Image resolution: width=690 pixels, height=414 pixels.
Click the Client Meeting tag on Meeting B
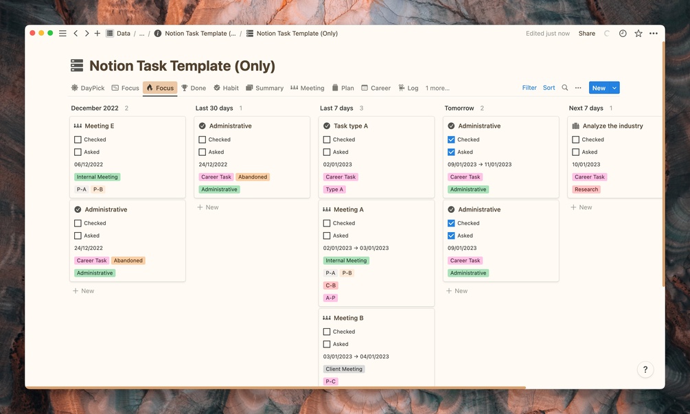point(344,369)
